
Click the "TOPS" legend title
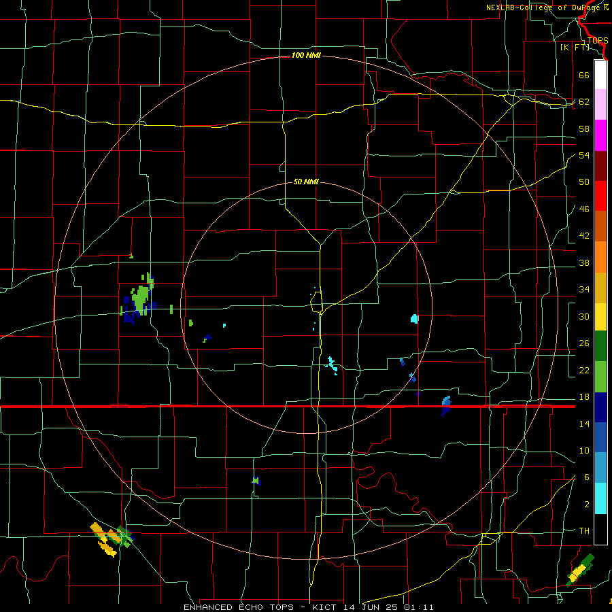tap(598, 40)
